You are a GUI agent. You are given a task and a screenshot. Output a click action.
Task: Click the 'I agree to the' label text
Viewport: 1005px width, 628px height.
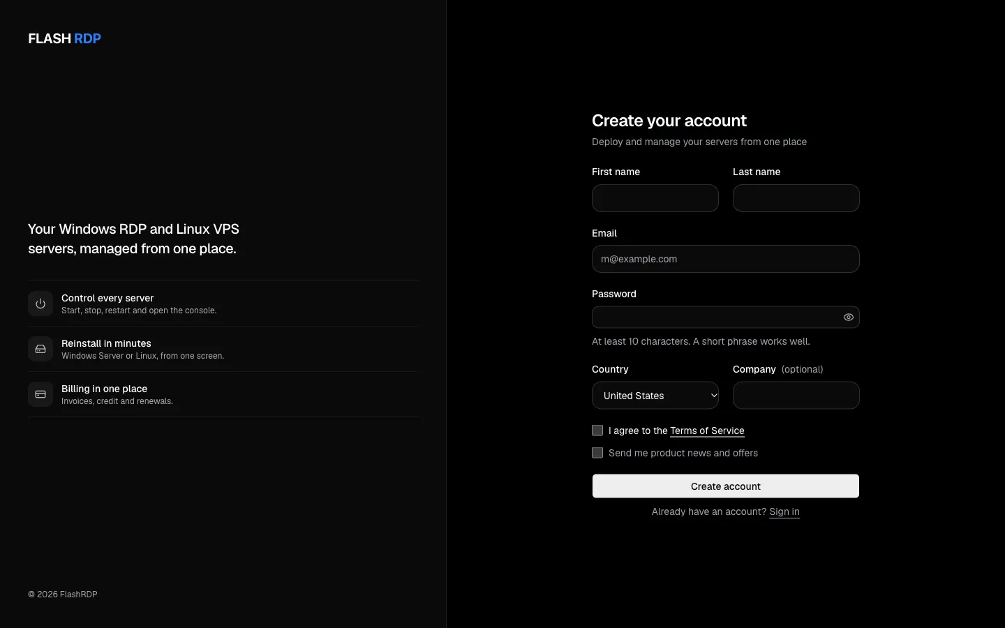coord(638,431)
